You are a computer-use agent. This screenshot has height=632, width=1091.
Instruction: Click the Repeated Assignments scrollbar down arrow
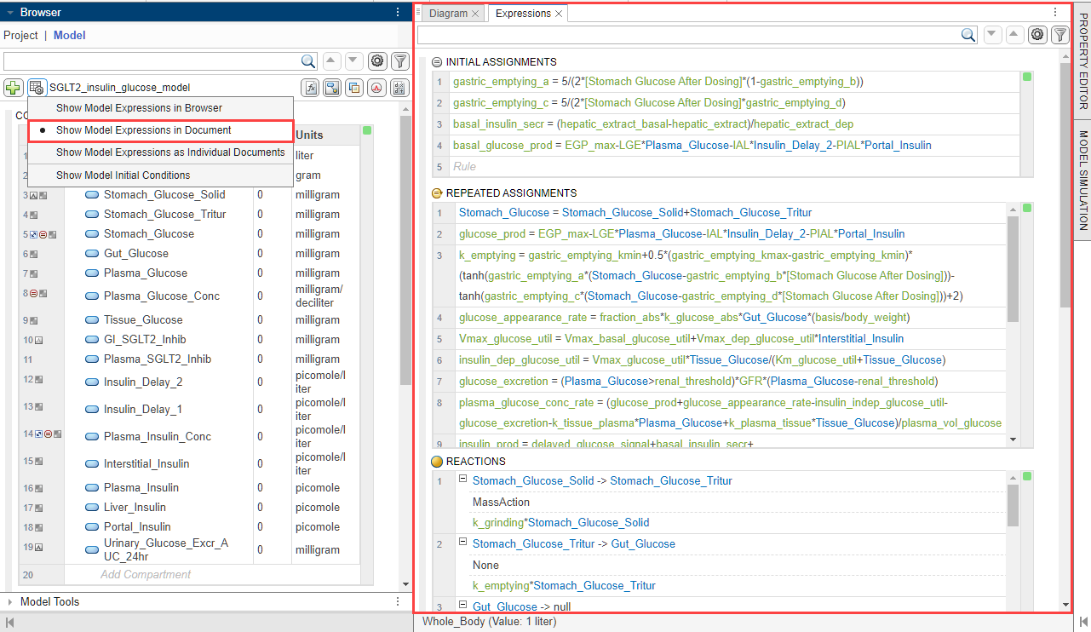(1013, 440)
